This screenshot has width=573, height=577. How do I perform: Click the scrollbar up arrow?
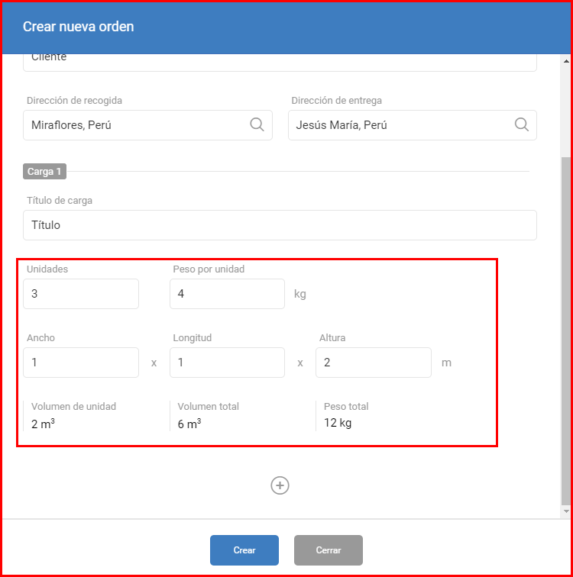point(566,61)
